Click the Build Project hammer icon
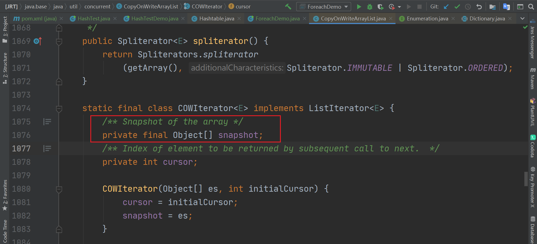Viewport: 537px width, 244px height. 288,6
